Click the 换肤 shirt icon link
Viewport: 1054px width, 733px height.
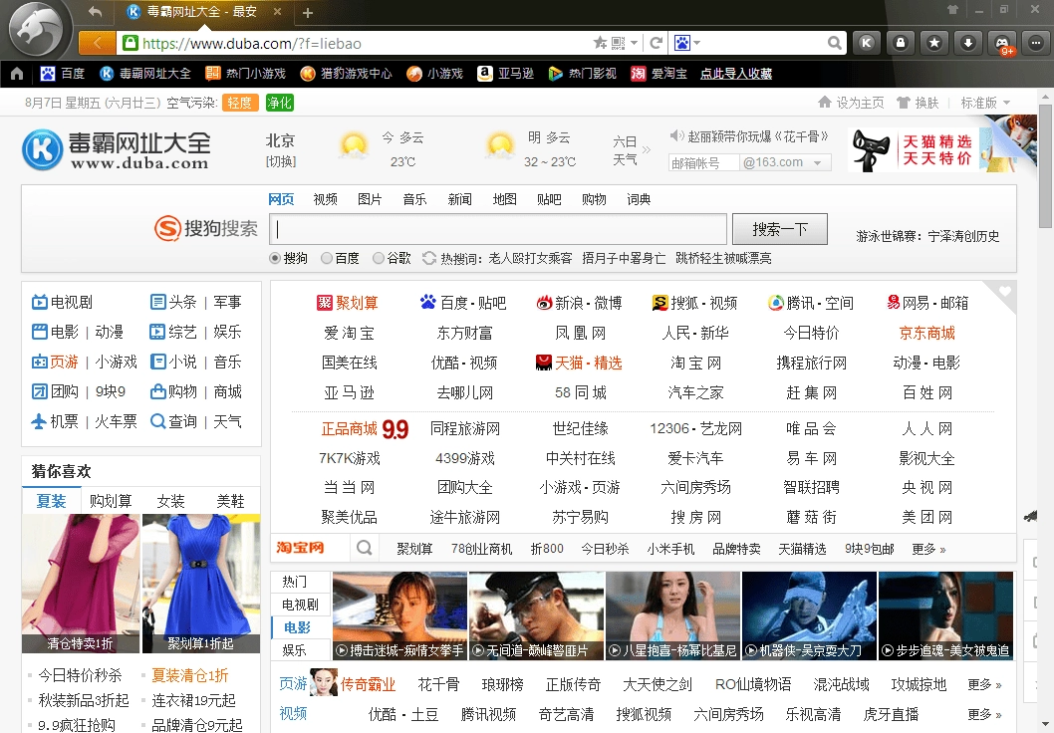point(918,103)
